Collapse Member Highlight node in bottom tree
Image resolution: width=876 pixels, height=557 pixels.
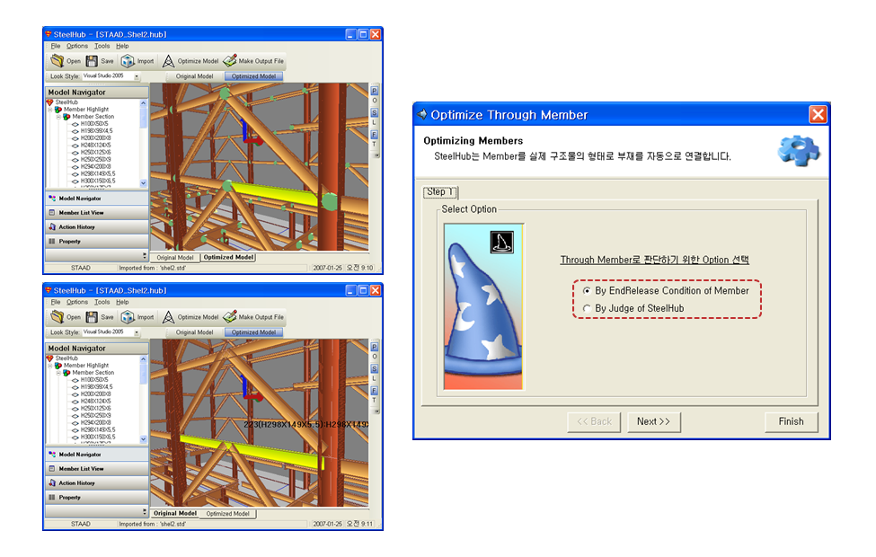49,366
